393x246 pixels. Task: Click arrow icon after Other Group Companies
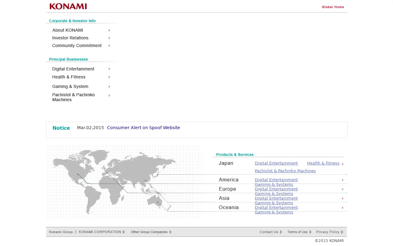click(x=170, y=232)
